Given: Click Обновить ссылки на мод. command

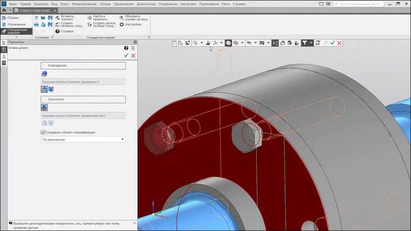Looking at the screenshot, I should point(134,17).
